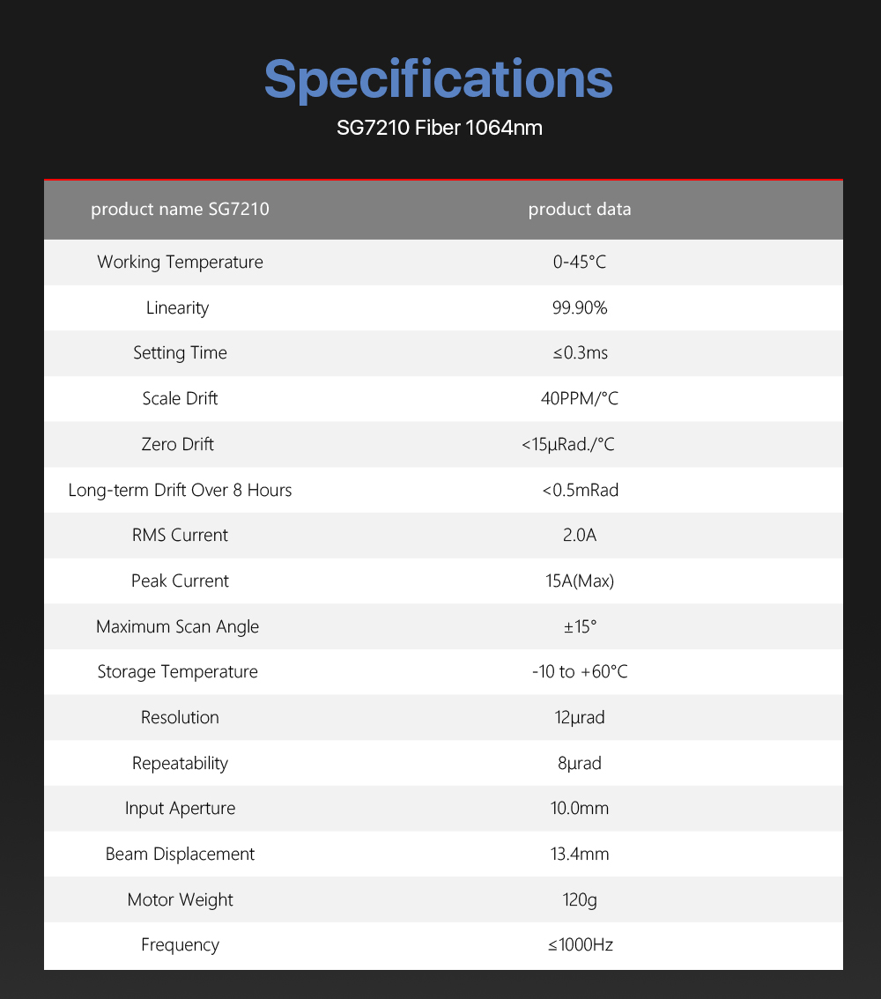Viewport: 881px width, 999px height.
Task: Click the 2.0A RMS current value
Action: point(580,536)
